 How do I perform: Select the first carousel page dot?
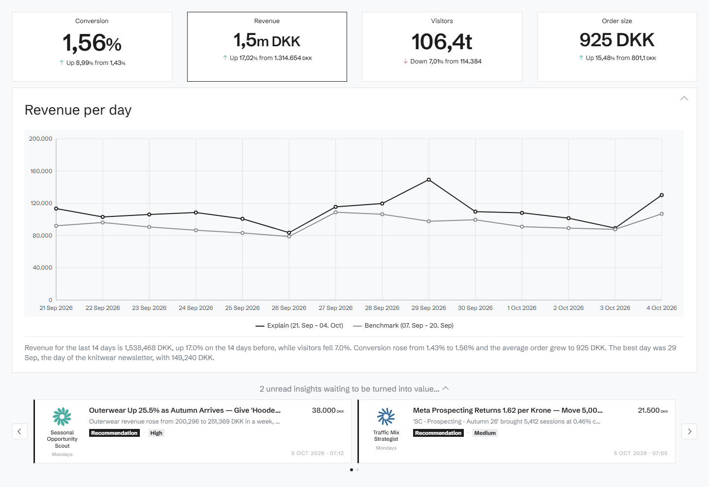[x=351, y=470]
